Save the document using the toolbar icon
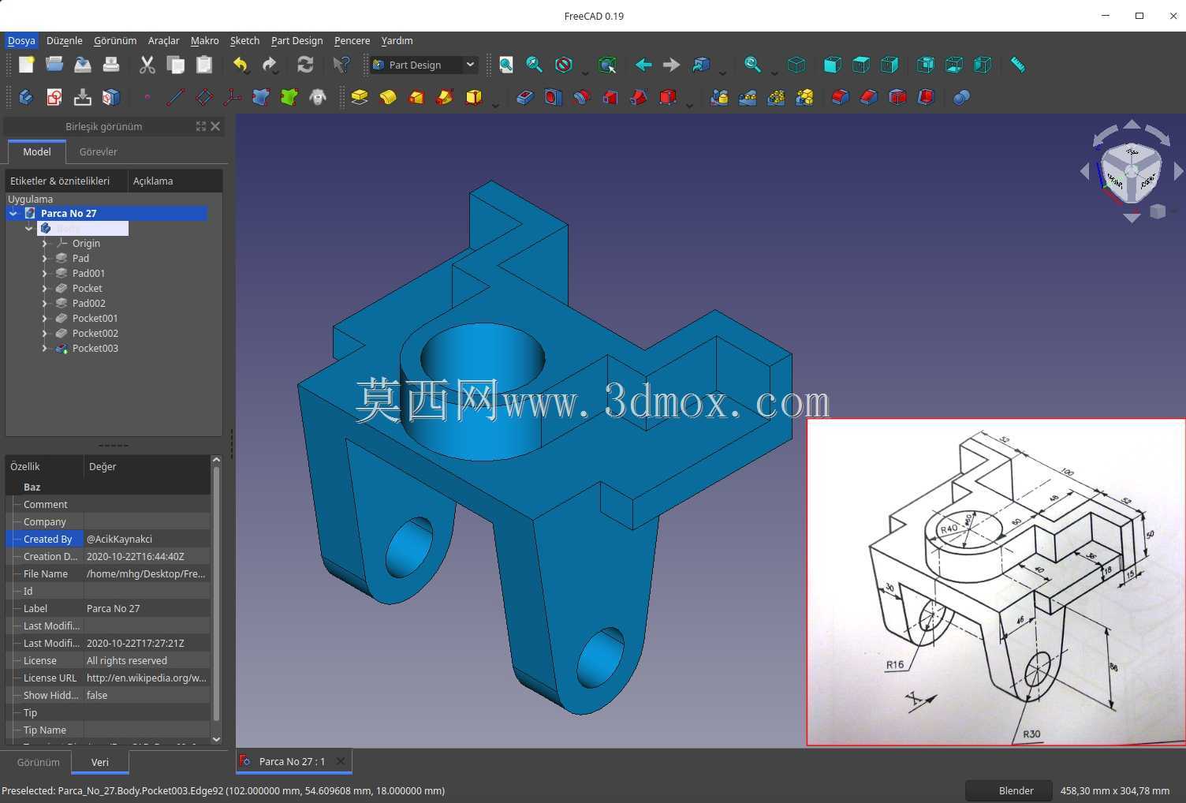1186x803 pixels. 83,65
